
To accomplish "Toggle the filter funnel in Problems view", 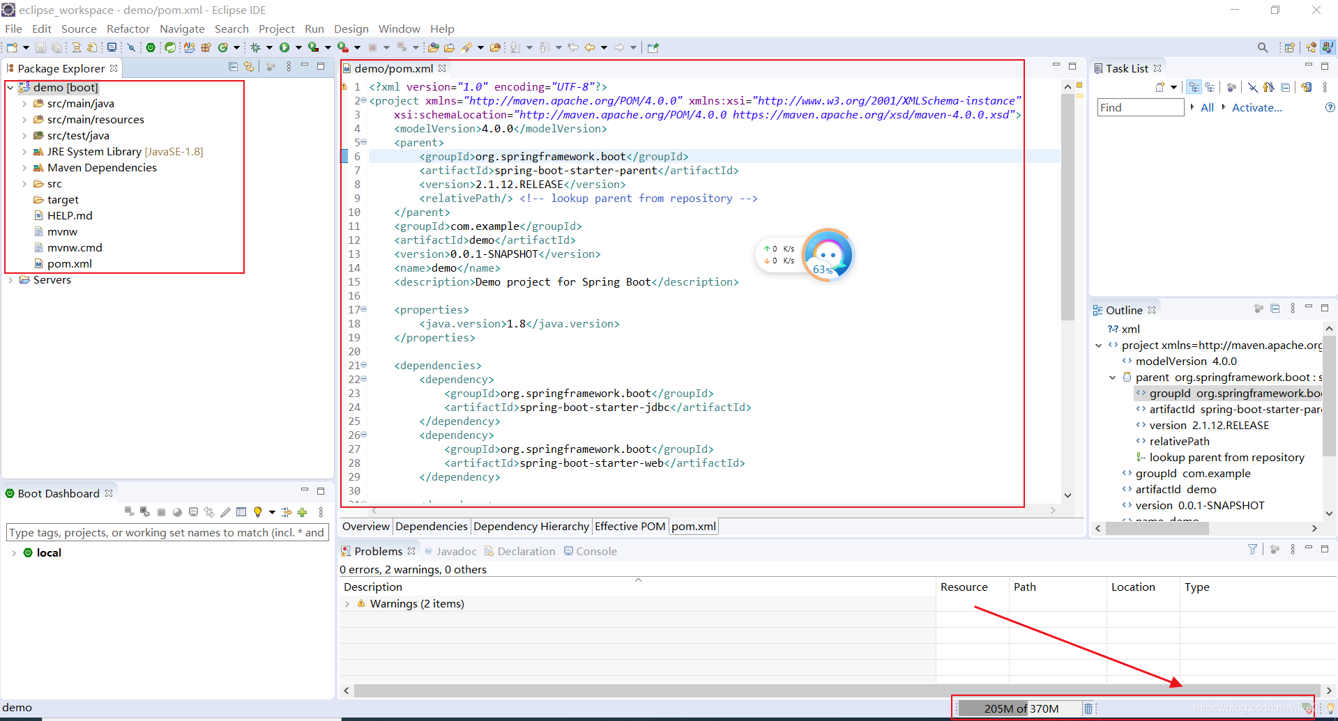I will 1252,549.
